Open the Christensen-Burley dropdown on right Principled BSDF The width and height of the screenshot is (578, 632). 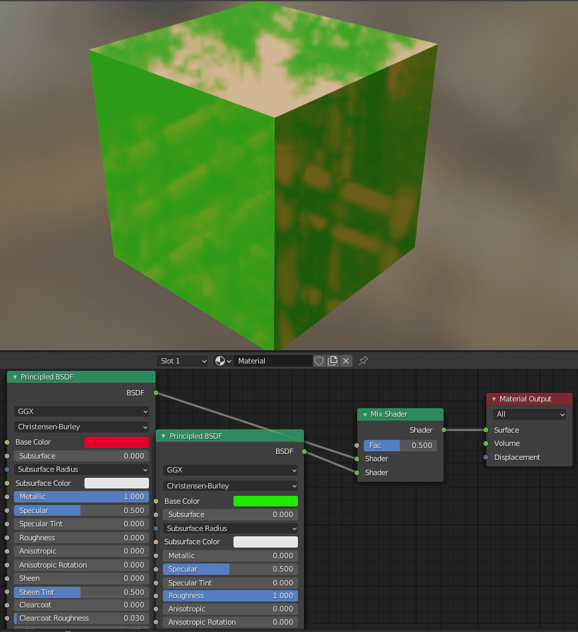point(230,486)
